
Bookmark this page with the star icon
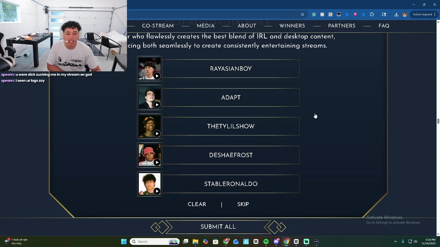[x=302, y=14]
